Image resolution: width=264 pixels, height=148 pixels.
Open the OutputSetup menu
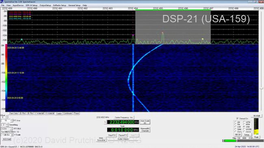(45, 5)
